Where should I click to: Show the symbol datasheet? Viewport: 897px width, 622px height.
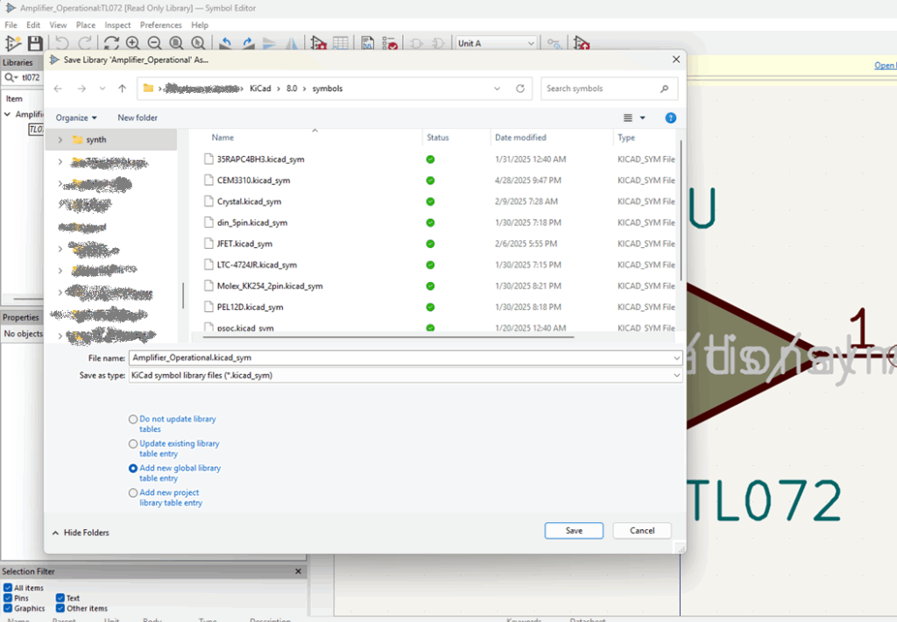pyautogui.click(x=367, y=43)
